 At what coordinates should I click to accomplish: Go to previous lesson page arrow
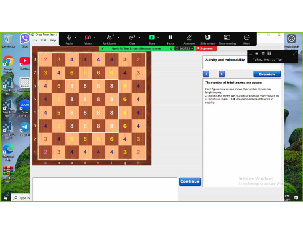(x=206, y=74)
